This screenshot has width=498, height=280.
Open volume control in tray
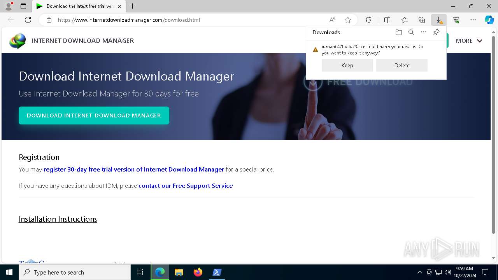(447, 272)
